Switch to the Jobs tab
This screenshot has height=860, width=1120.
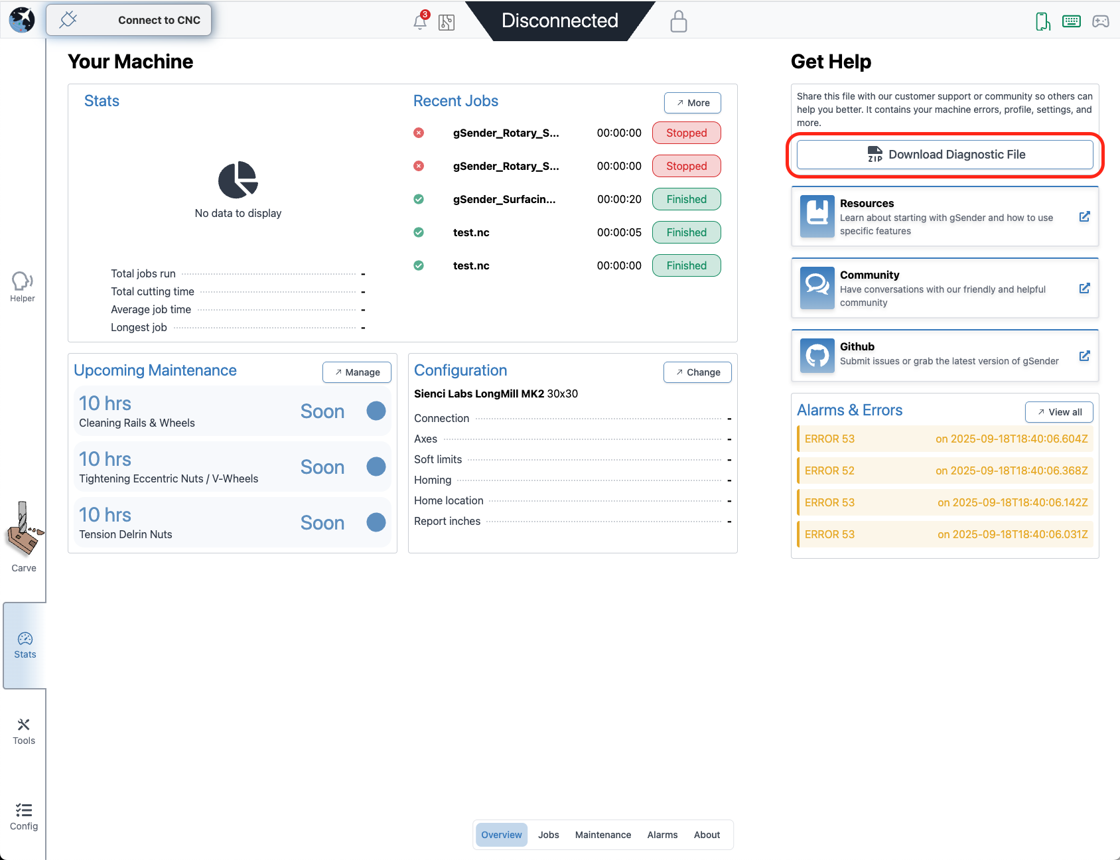pyautogui.click(x=548, y=835)
